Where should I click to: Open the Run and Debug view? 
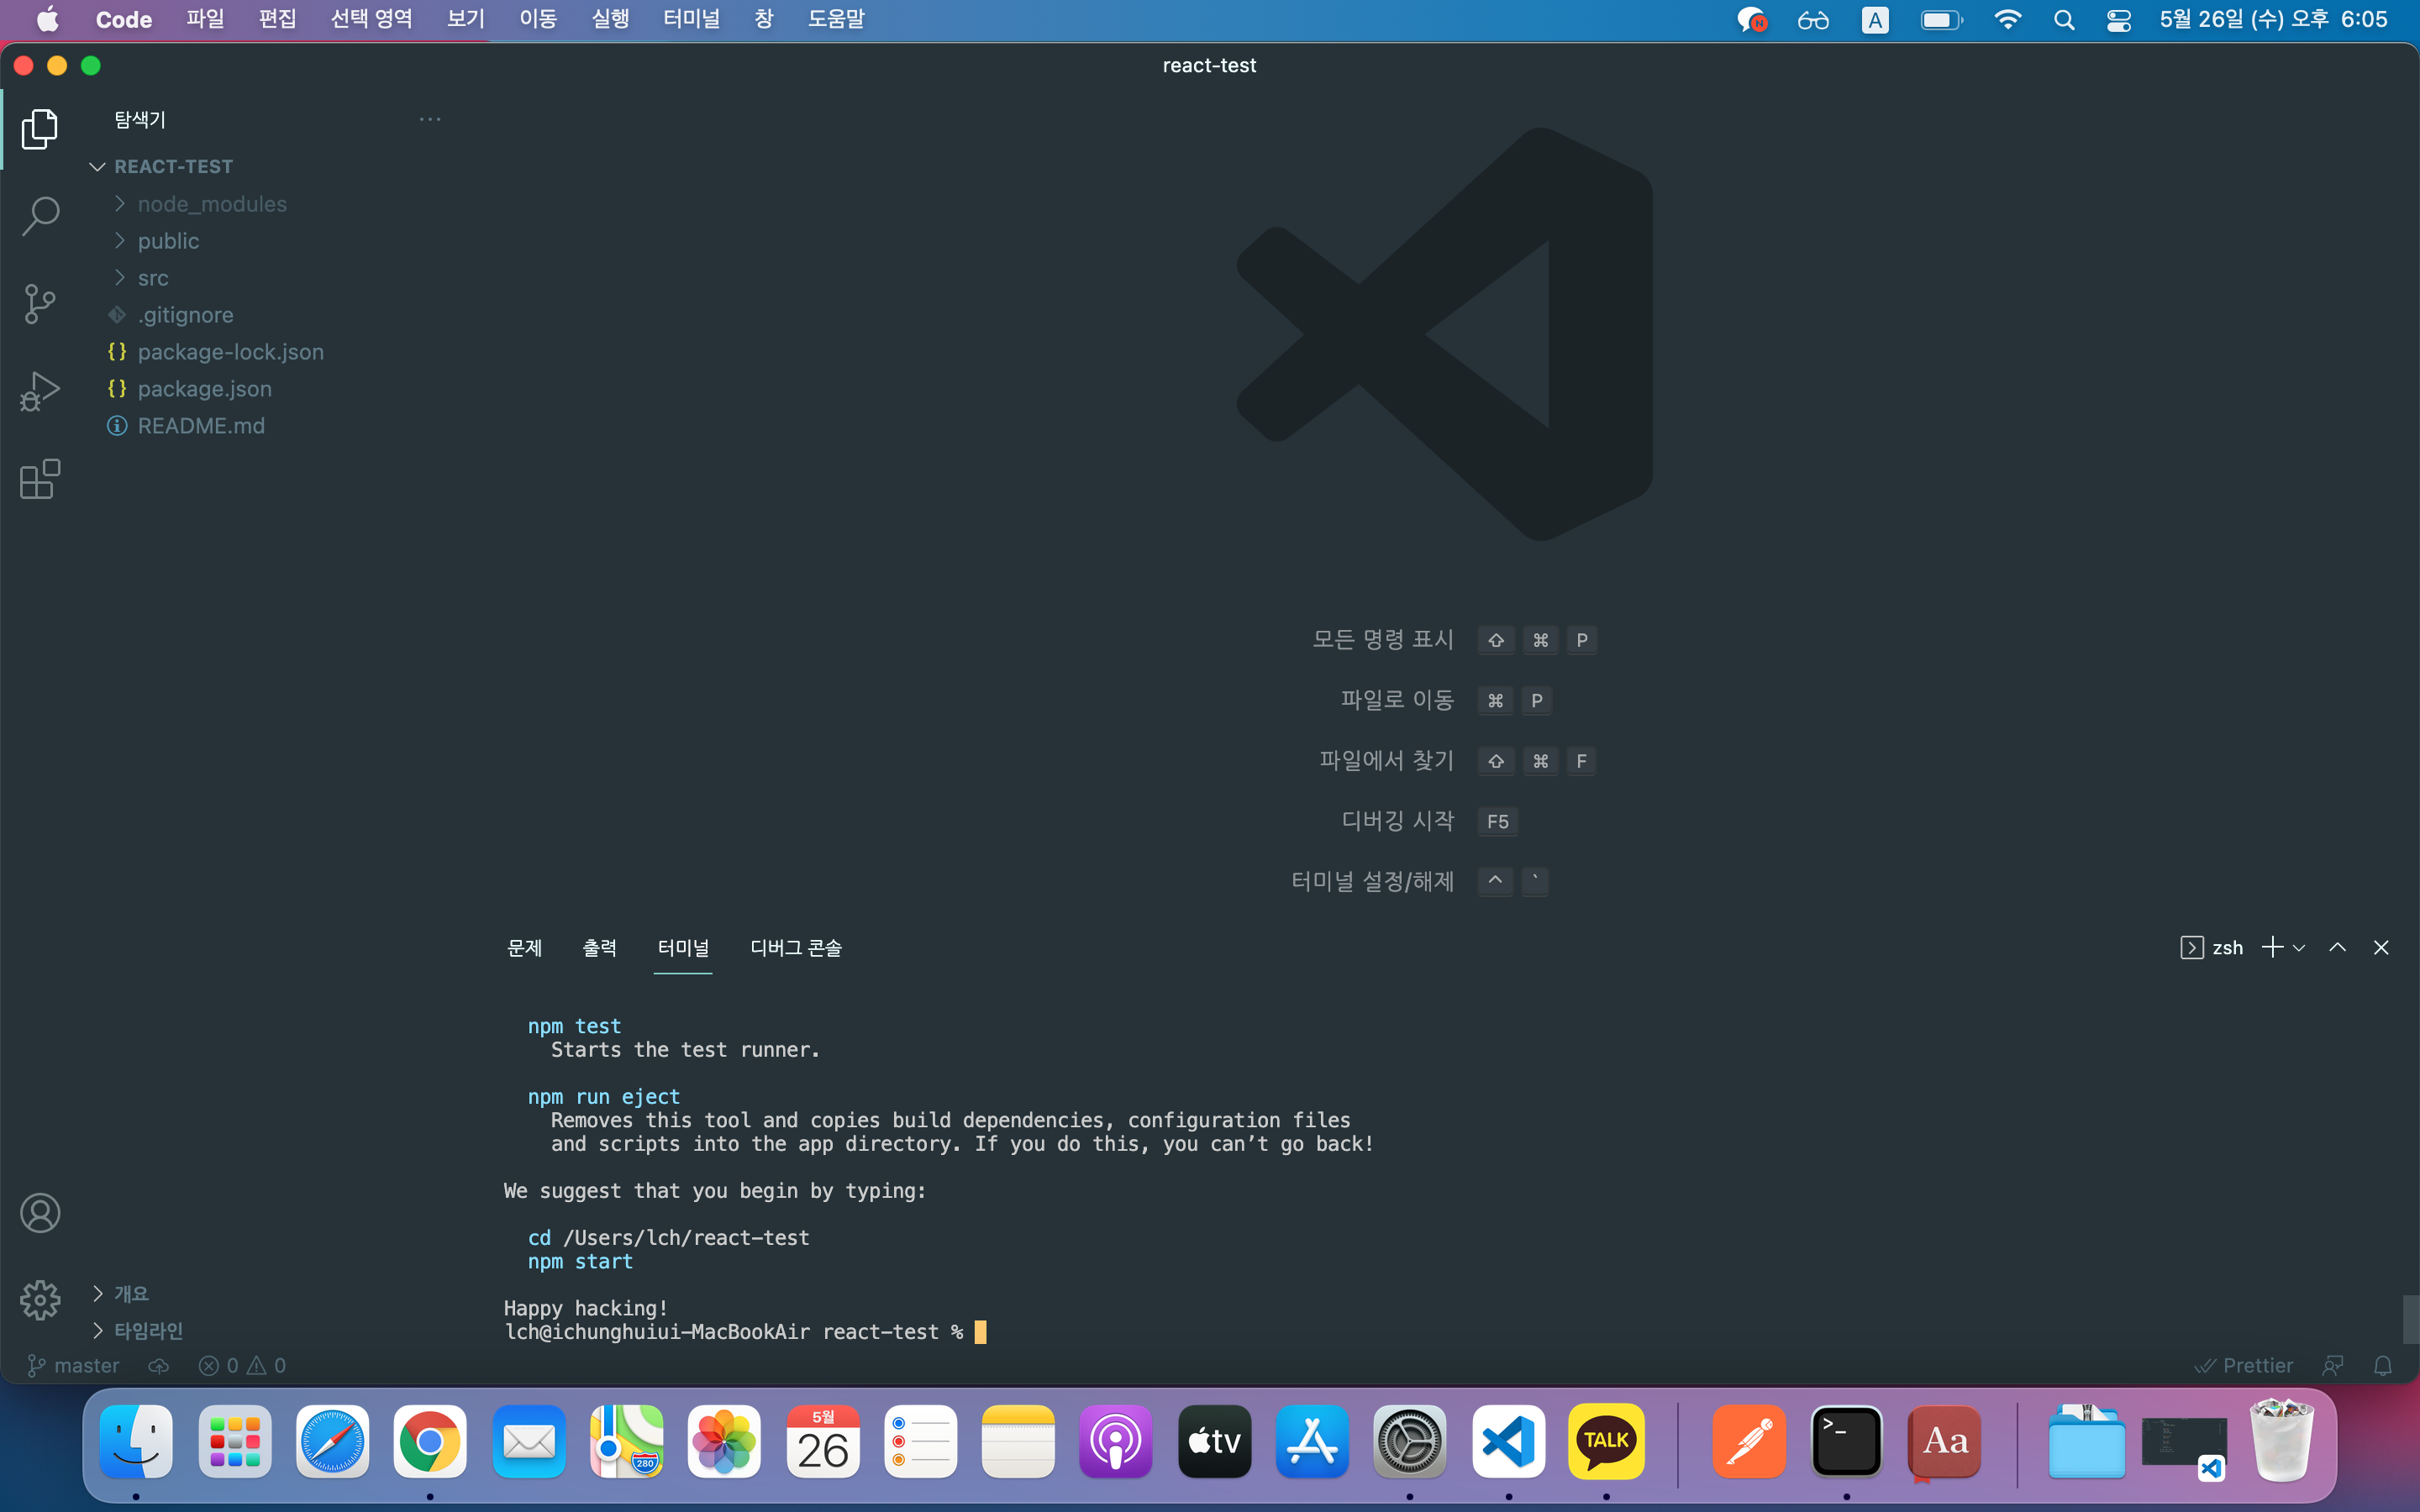tap(40, 391)
